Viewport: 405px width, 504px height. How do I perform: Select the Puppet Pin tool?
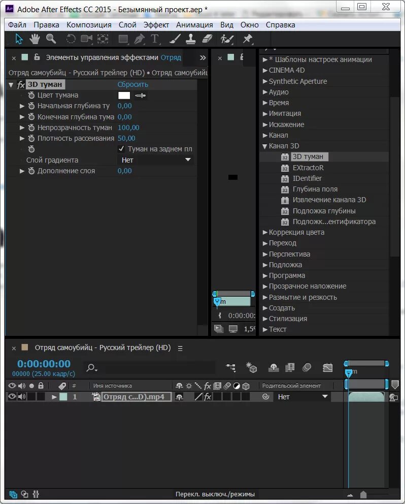click(x=247, y=39)
